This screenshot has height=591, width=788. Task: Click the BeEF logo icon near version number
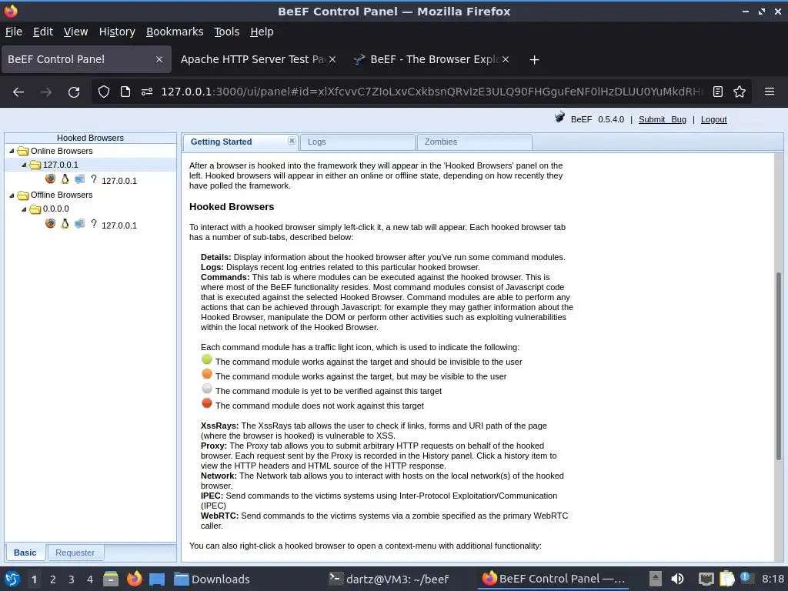point(559,118)
